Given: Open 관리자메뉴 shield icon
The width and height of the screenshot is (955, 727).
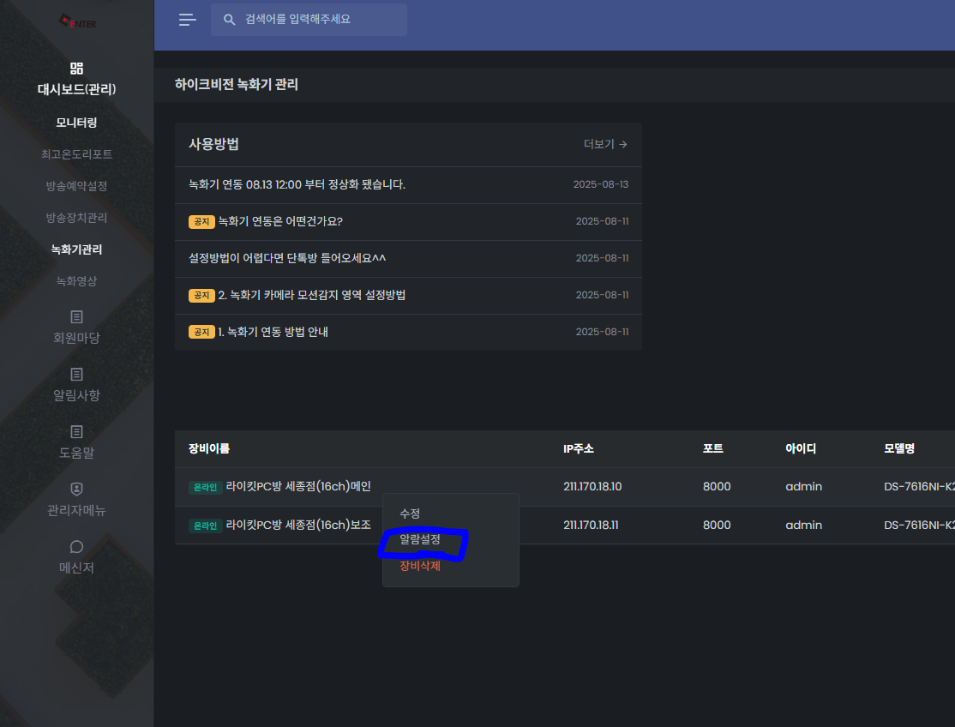Looking at the screenshot, I should pos(76,490).
